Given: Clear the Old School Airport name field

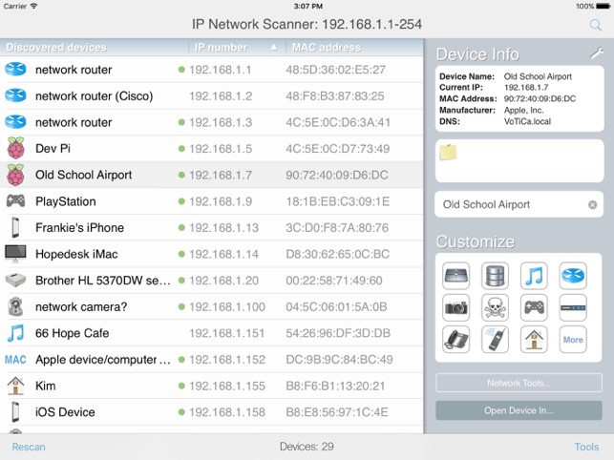Looking at the screenshot, I should (592, 205).
